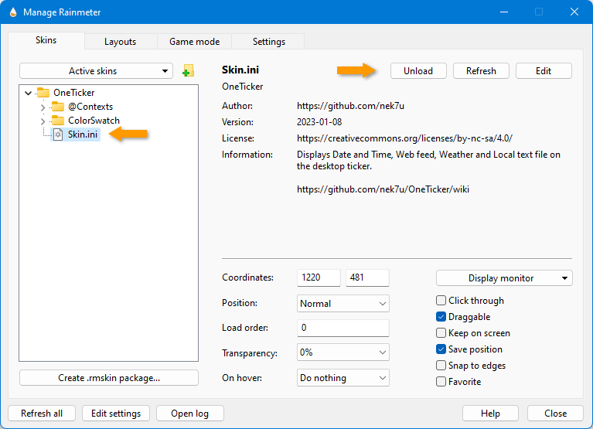Image resolution: width=593 pixels, height=429 pixels.
Task: Expand the @Contexts folder chevron
Action: coord(43,107)
